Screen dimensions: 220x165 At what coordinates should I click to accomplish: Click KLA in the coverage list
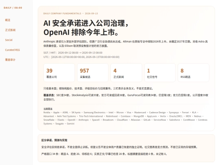(194, 112)
